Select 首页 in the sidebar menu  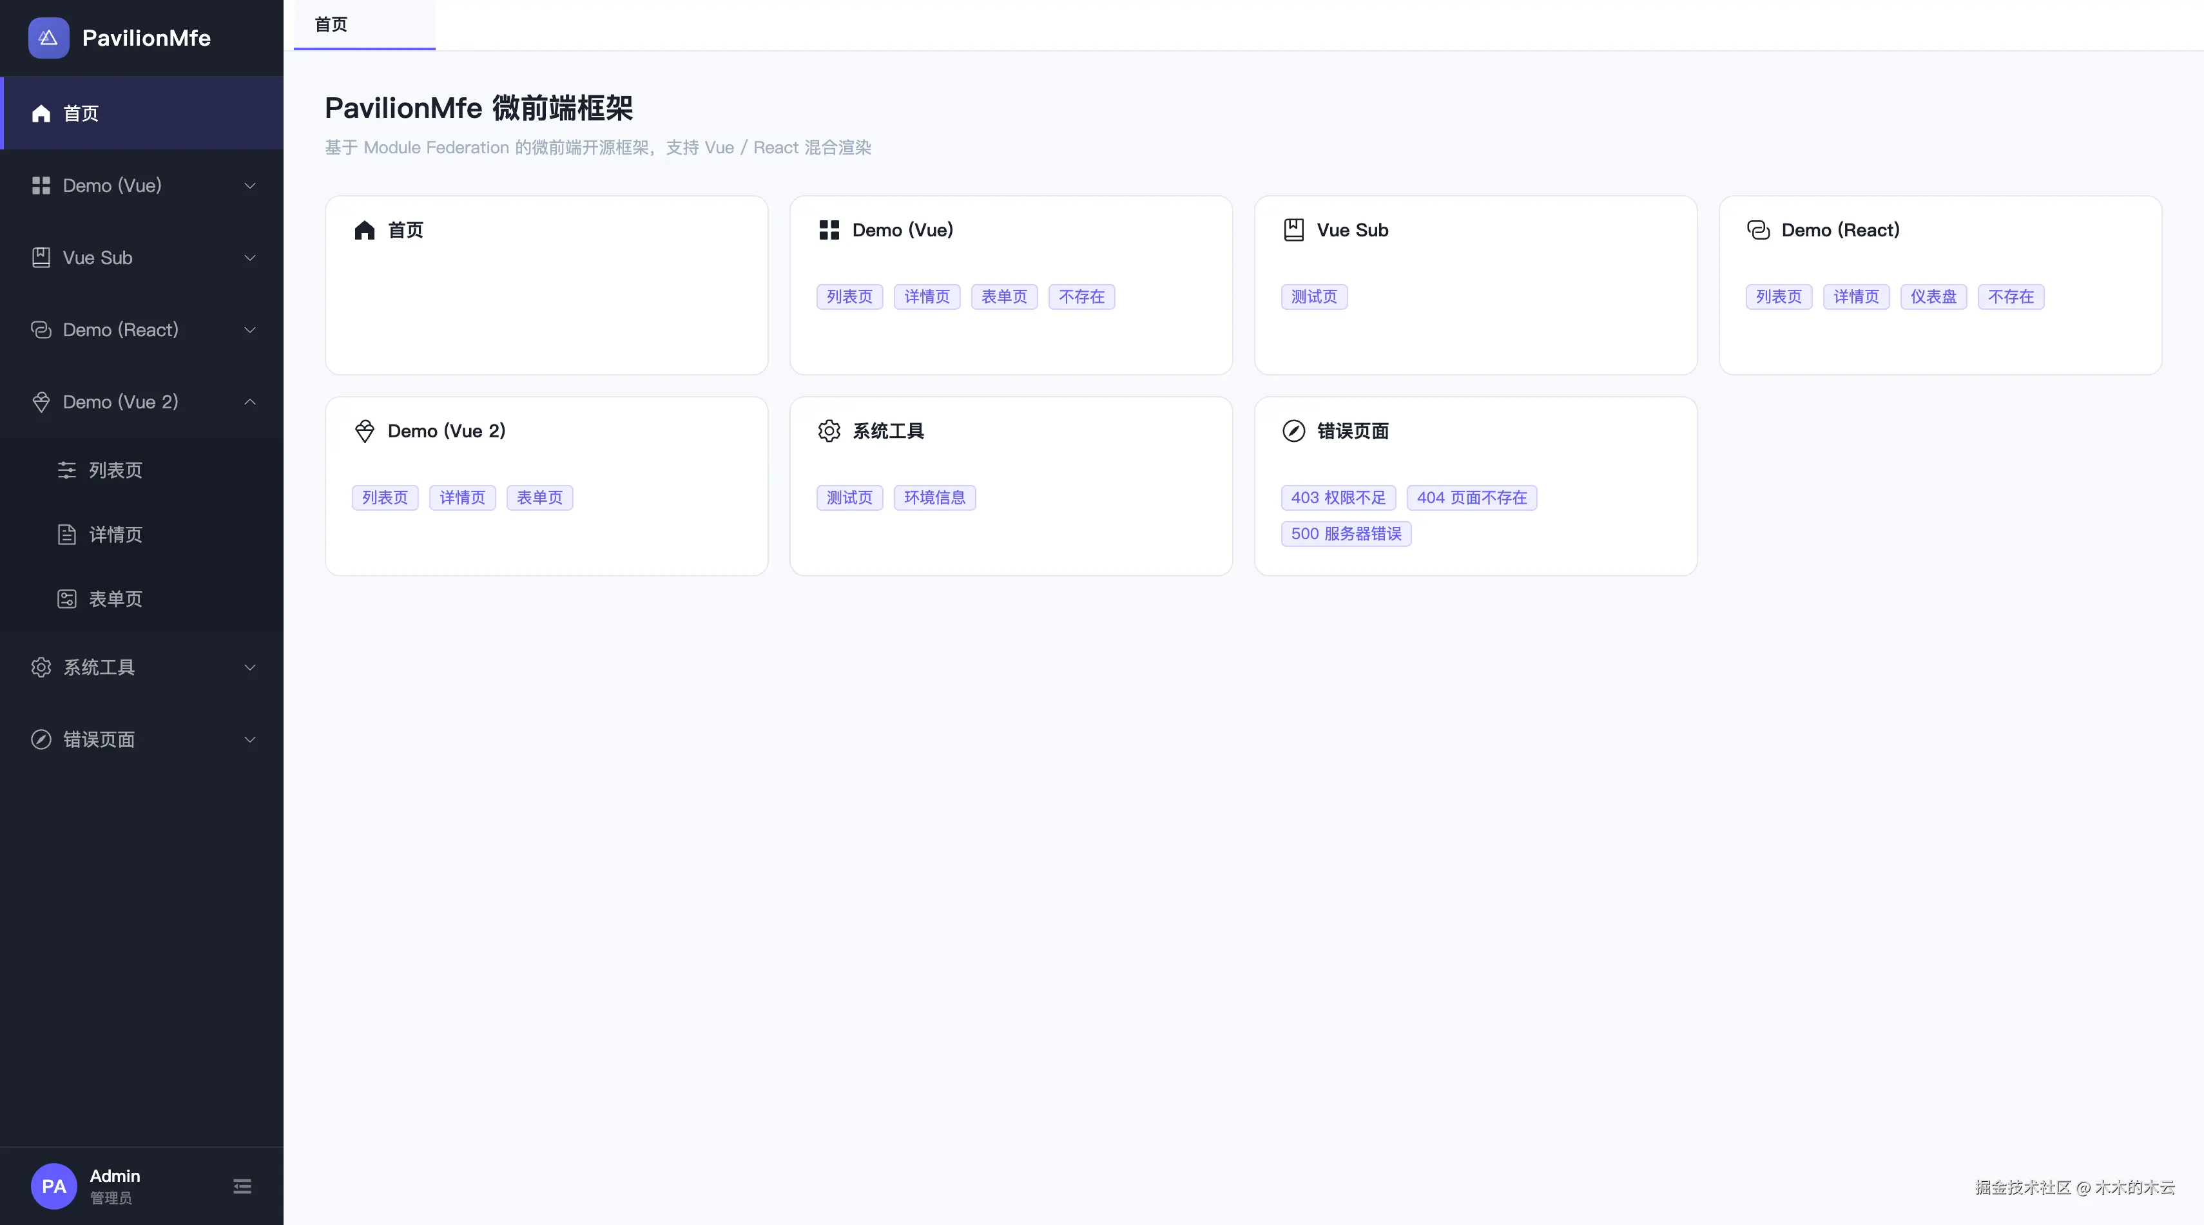[x=142, y=113]
